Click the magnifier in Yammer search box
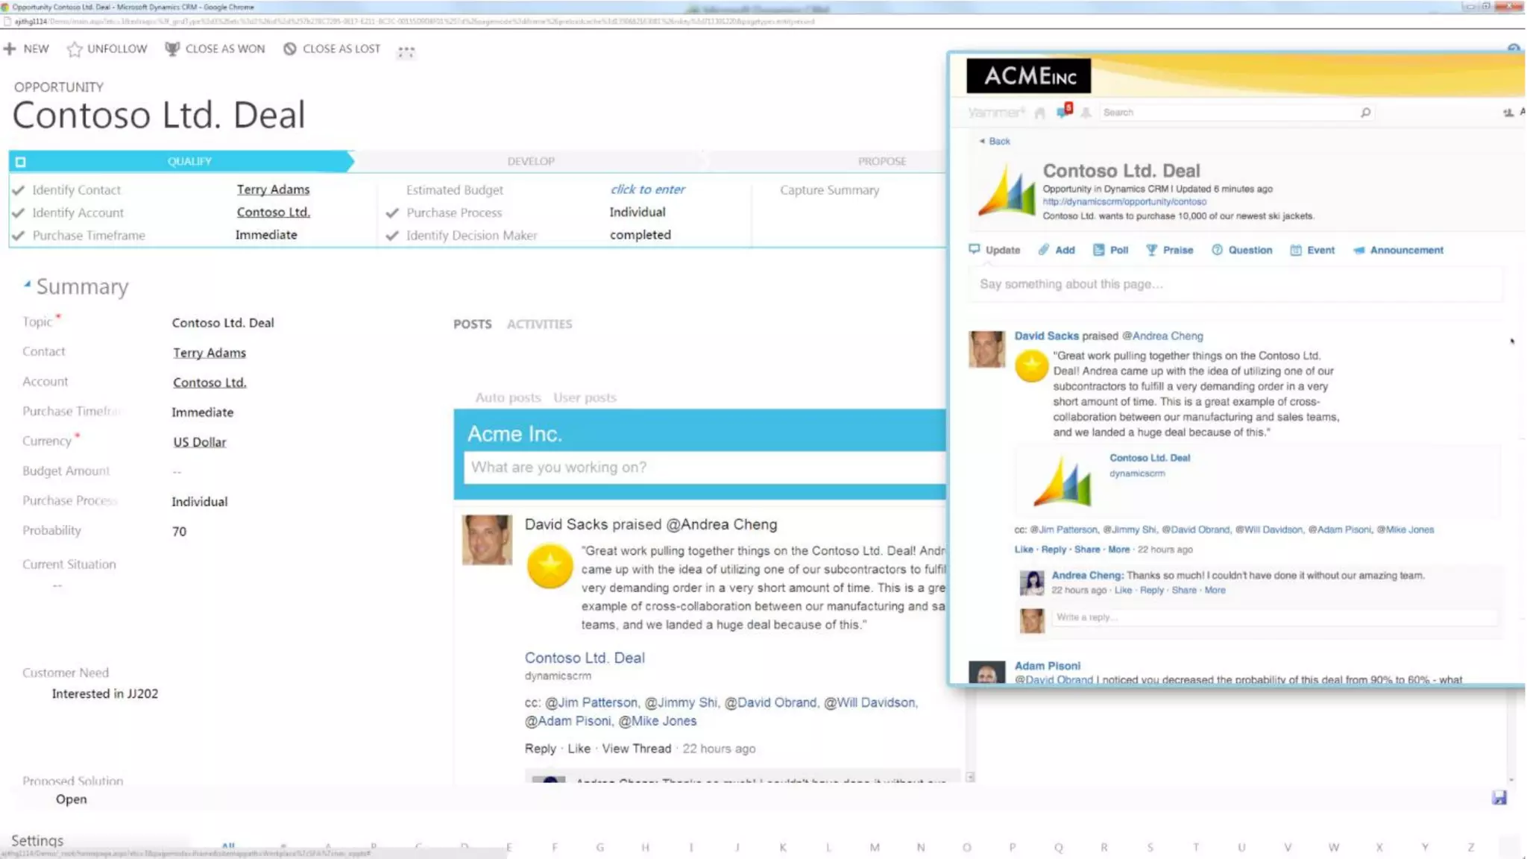The height and width of the screenshot is (859, 1527). 1365,113
